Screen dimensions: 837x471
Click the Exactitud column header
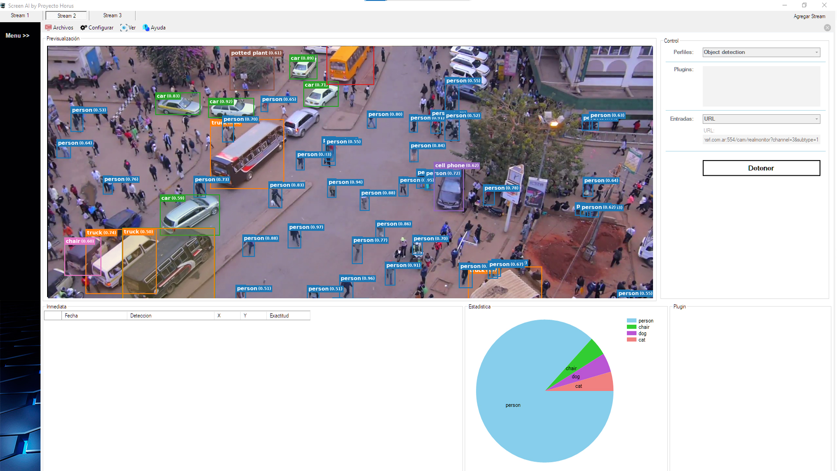pos(288,316)
